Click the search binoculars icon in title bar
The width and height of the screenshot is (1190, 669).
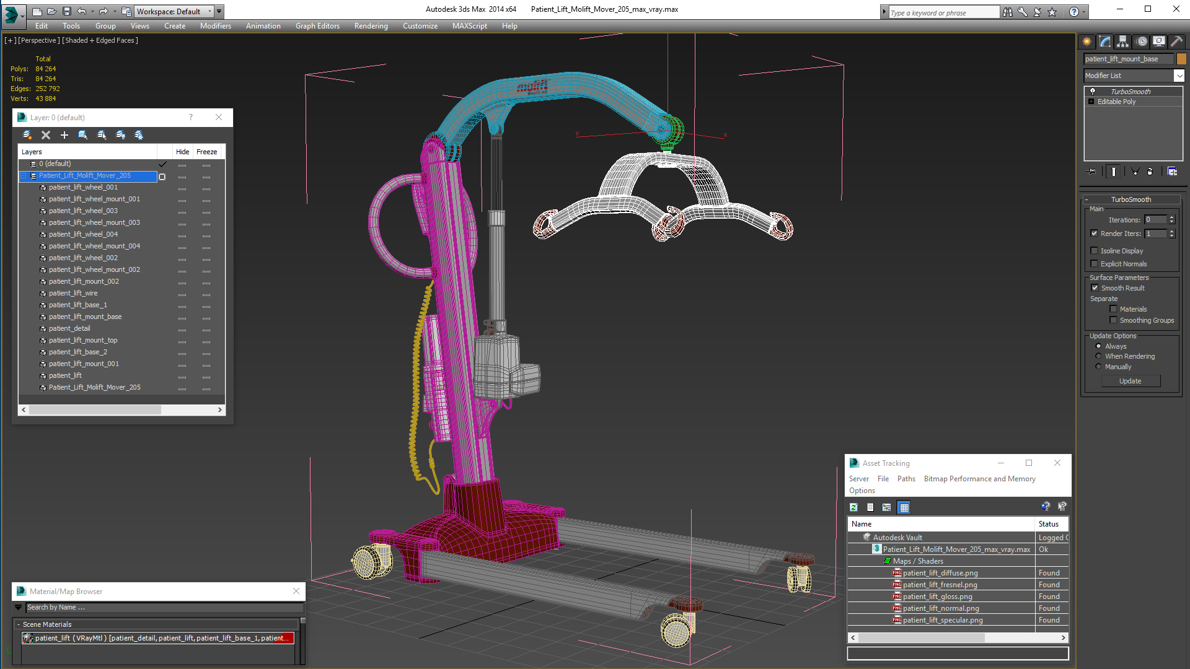1008,12
